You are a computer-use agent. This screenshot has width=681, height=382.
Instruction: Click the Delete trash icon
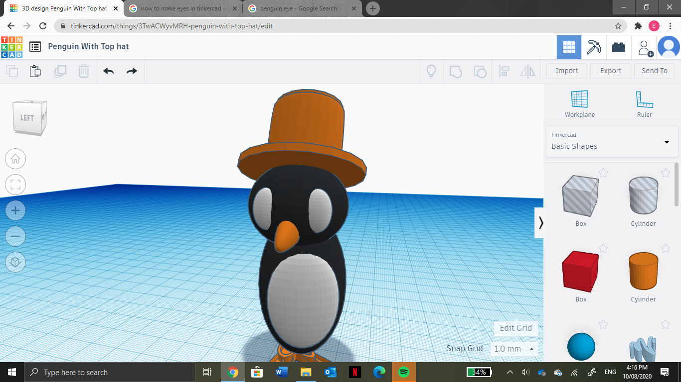coord(84,71)
